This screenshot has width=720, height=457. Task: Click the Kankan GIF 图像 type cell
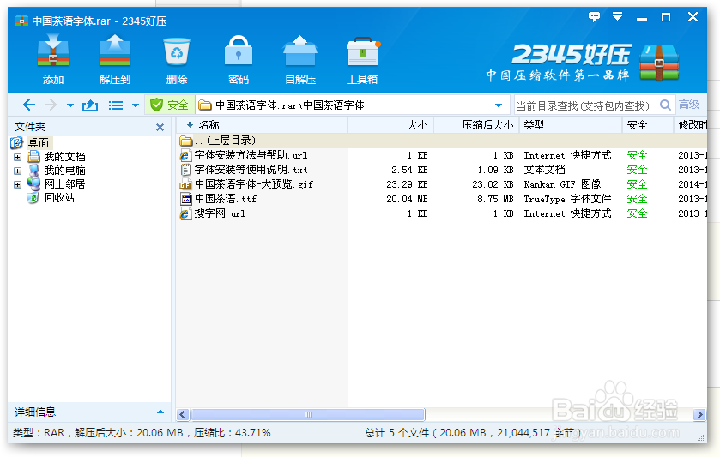[x=562, y=184]
